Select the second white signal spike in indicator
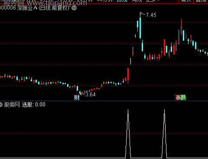 pos(164,134)
